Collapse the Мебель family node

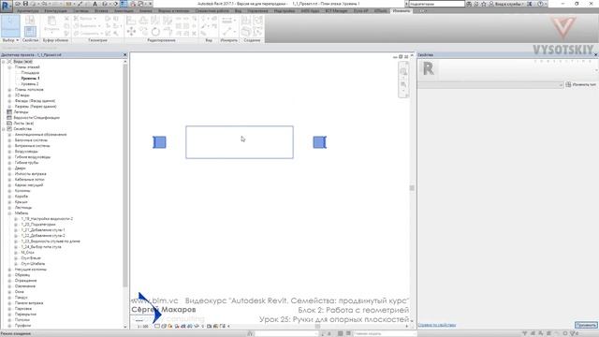coord(9,213)
